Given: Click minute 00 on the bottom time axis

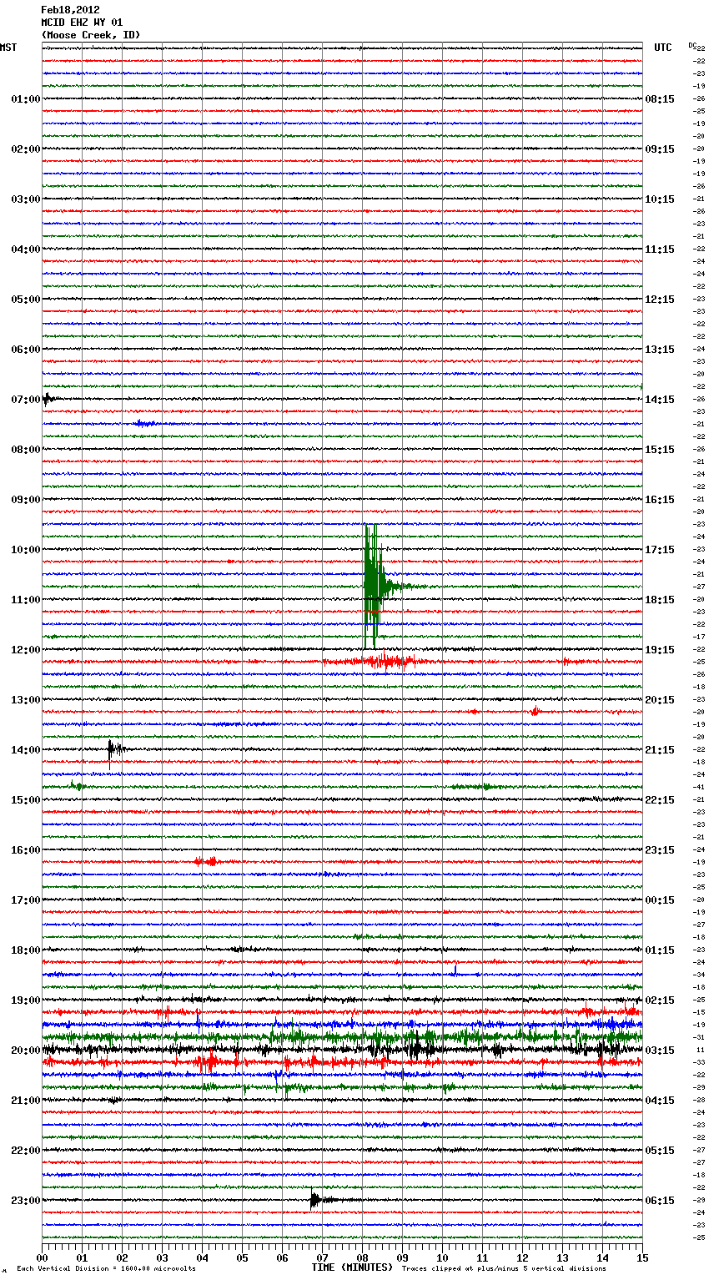Looking at the screenshot, I should pyautogui.click(x=42, y=1257).
